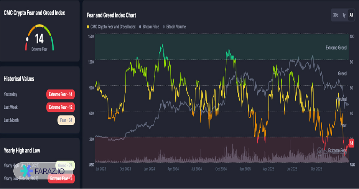Click the Fear - 34 Last Month badge
This screenshot has width=359, height=189.
coord(66,120)
